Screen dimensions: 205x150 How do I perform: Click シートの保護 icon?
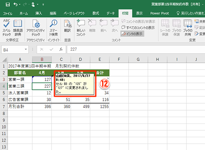(x=165, y=27)
